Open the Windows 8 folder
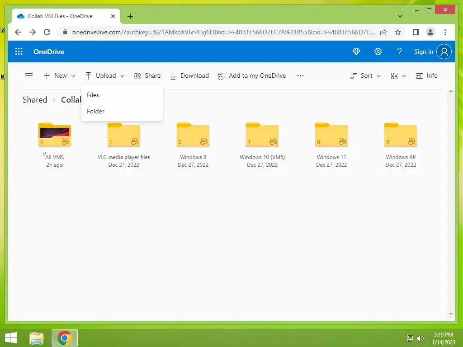 (x=193, y=135)
